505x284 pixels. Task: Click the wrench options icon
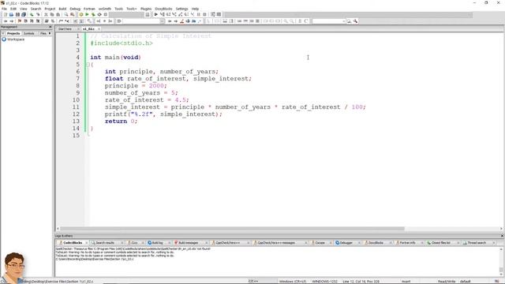coord(355,21)
